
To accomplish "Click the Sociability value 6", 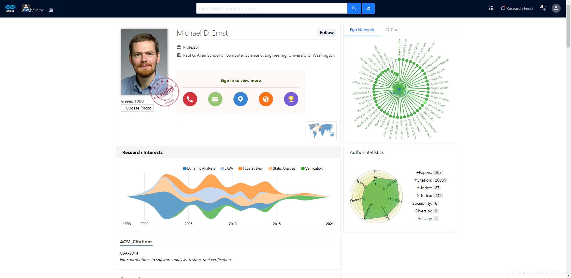I will 436,203.
